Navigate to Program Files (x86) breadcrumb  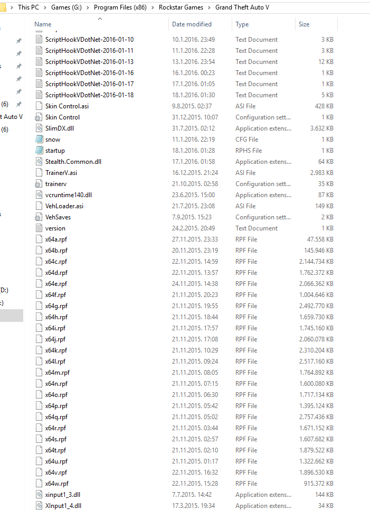point(120,7)
